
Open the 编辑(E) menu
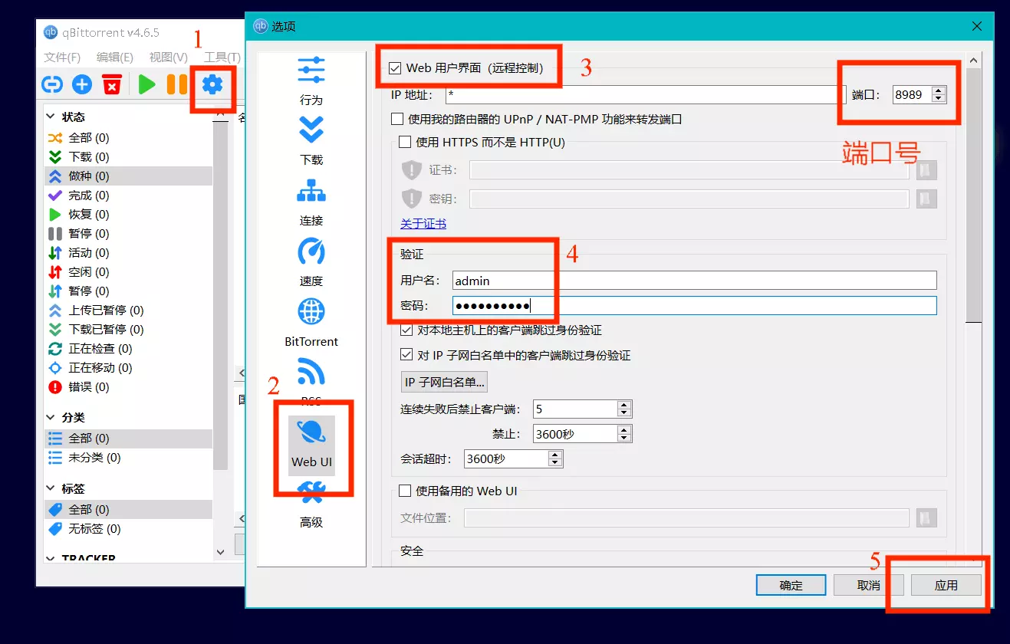tap(115, 58)
